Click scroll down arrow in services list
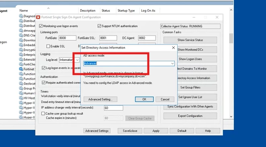This screenshot has height=147, width=266. click(231, 117)
